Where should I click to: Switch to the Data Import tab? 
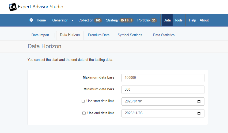(40, 35)
